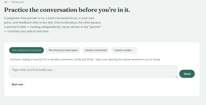206x105 pixels.
Task: Open the 'Custom scenario…' option
Action: point(124,50)
